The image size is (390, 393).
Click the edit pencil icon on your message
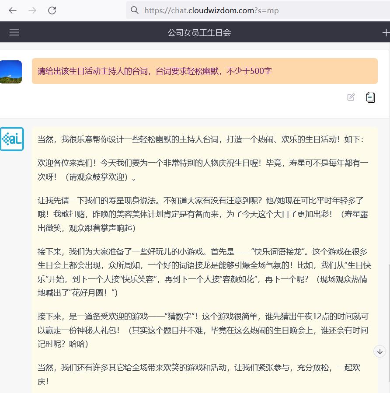[351, 97]
